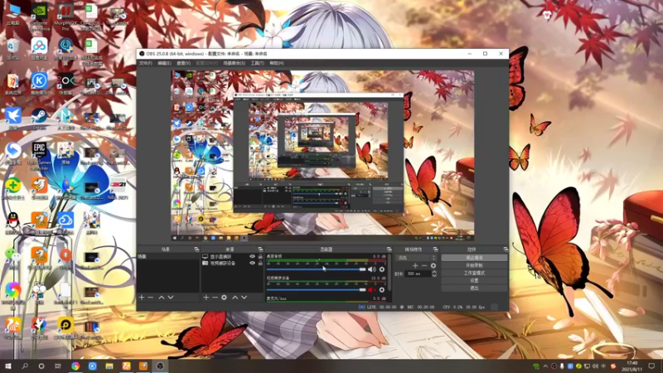This screenshot has width=663, height=373.
Task: Hide the 视频捕获设备 source with its eye icon
Action: 253,263
